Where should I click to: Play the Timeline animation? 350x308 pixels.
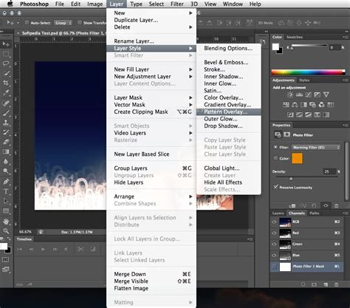[x=43, y=249]
